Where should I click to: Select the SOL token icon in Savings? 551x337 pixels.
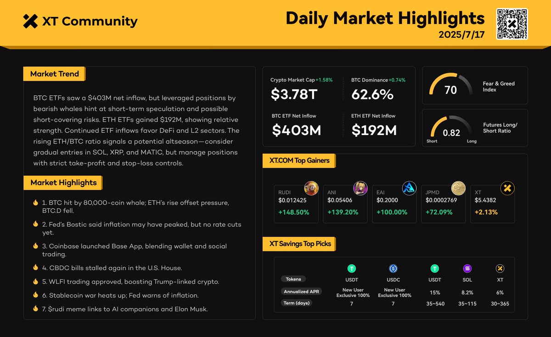tap(467, 269)
